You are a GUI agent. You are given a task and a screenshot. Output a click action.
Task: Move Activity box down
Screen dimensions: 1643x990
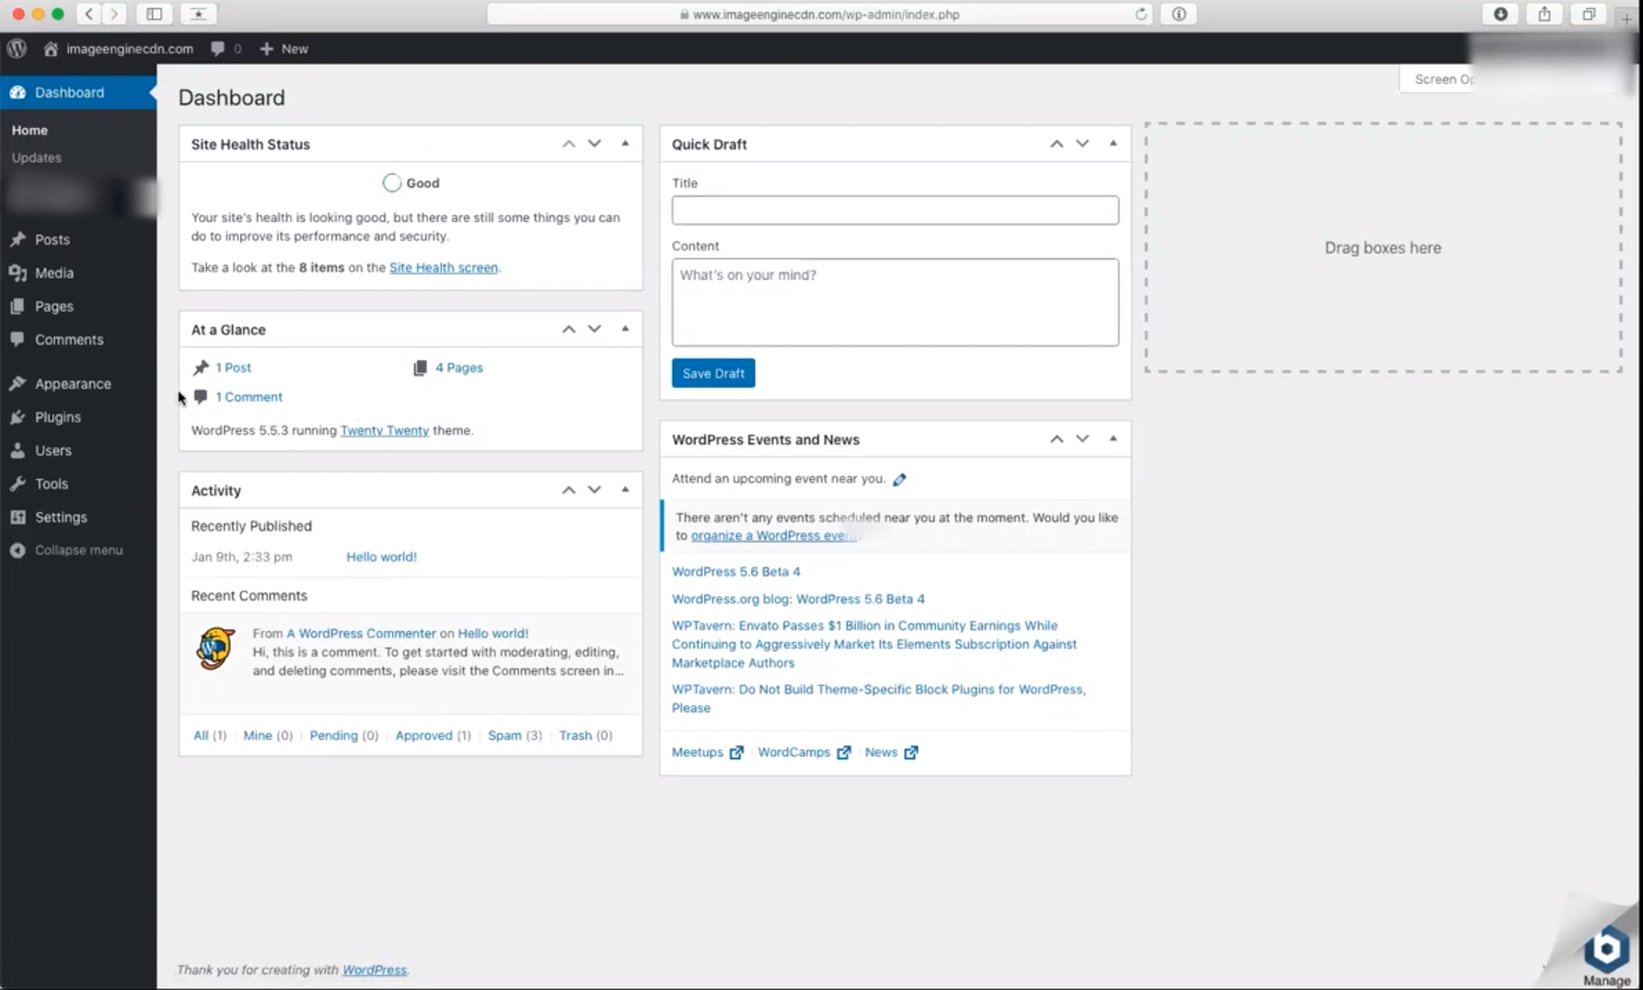(x=595, y=490)
